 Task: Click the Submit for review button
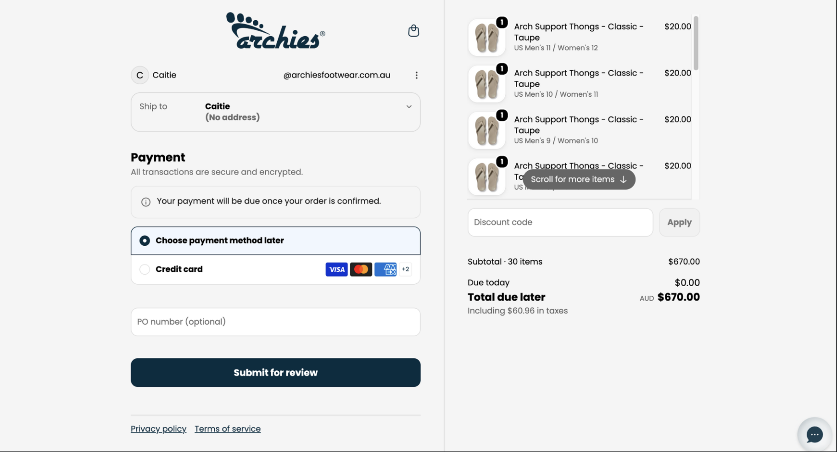pos(275,372)
